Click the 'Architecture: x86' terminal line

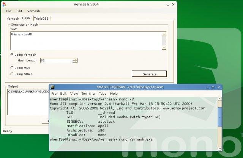tap(85, 130)
